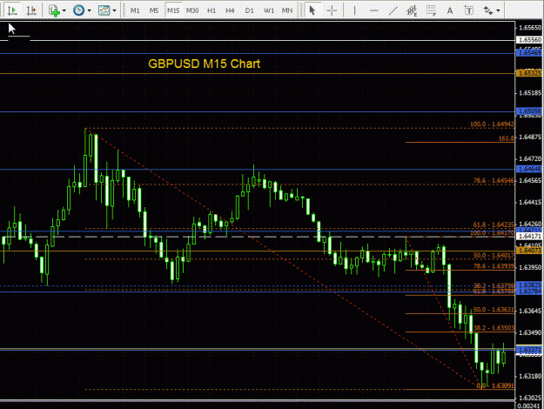This screenshot has width=544, height=409.
Task: Select the Cursor arrow tool
Action: point(312,10)
